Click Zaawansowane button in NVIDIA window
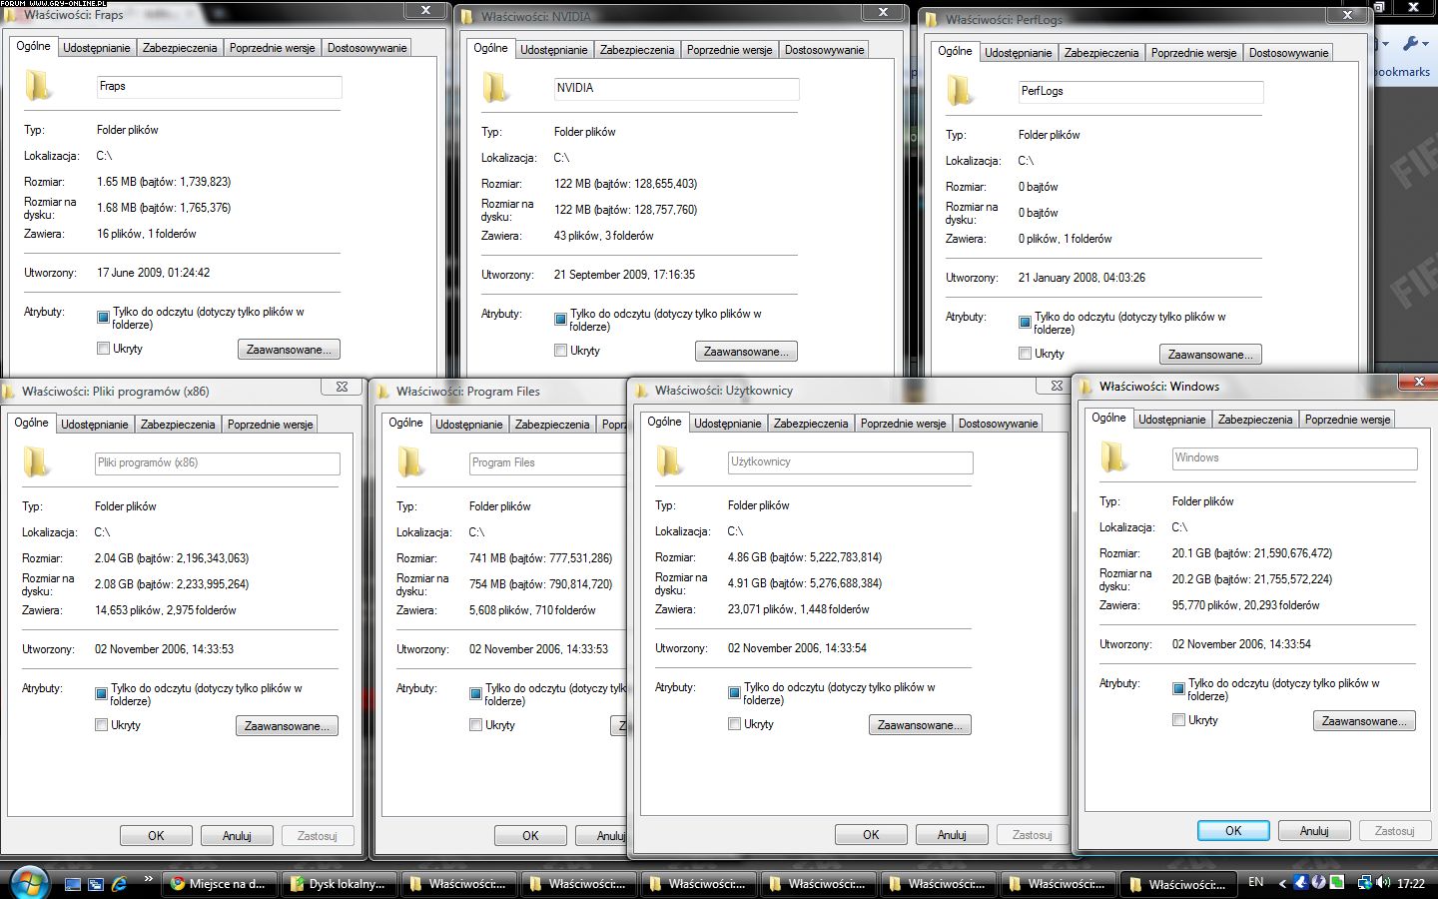 (747, 352)
